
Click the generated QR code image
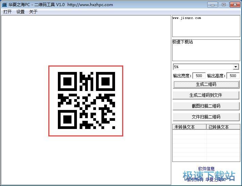(x=86, y=101)
